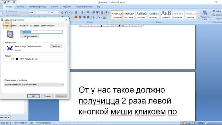Open Вставка ribbon tab
The image size is (222, 125).
pyautogui.click(x=20, y=7)
